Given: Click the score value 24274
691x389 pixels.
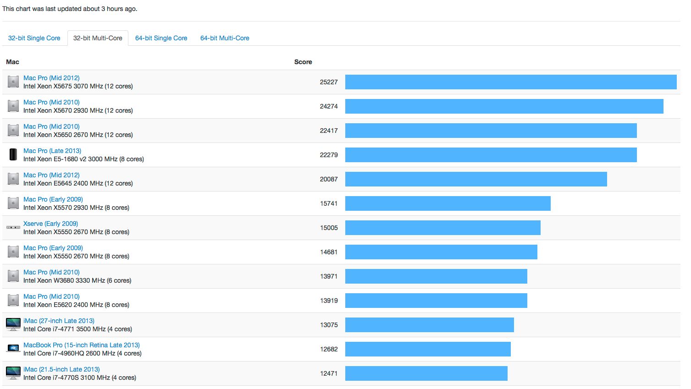Looking at the screenshot, I should tap(329, 106).
